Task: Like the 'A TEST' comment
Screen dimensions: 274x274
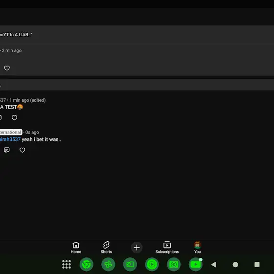Action: (x=14, y=117)
